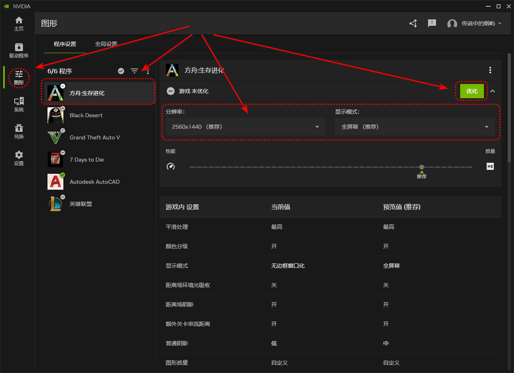
Task: Click the 游戏内 设置 column header
Action: click(x=182, y=207)
